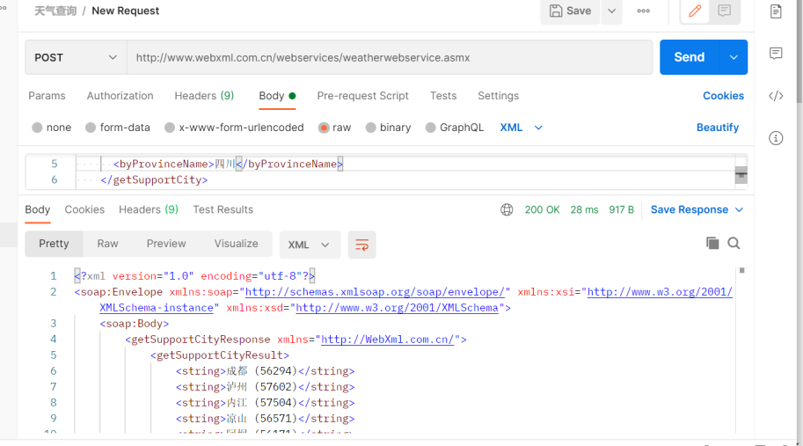Click the getSupportCityResult tag line

click(x=220, y=355)
